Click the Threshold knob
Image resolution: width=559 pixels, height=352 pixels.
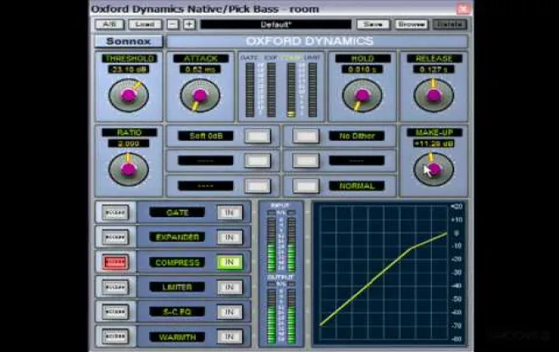point(129,95)
